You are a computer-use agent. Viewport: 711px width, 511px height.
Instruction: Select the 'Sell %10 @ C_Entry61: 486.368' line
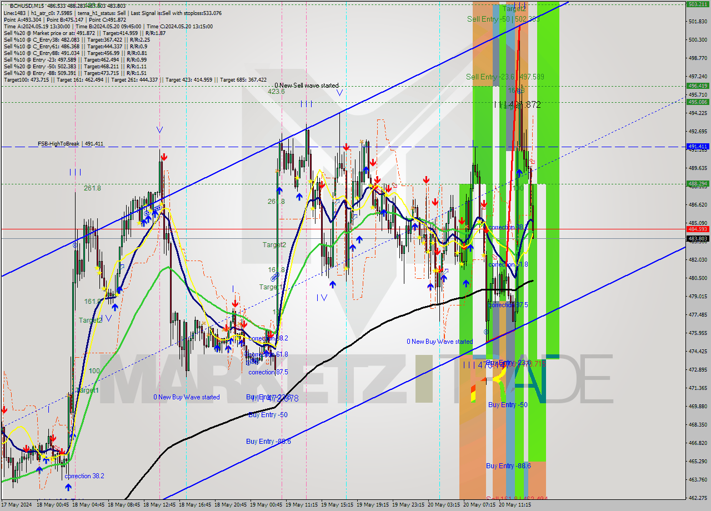click(x=77, y=46)
